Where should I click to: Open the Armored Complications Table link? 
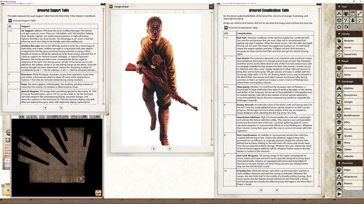point(226,28)
